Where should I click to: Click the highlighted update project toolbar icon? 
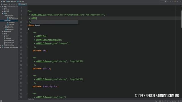(x=175, y=1)
